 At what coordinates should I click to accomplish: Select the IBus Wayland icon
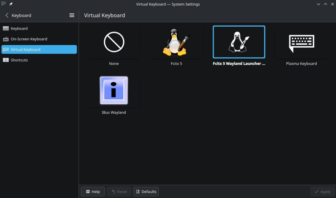[114, 91]
